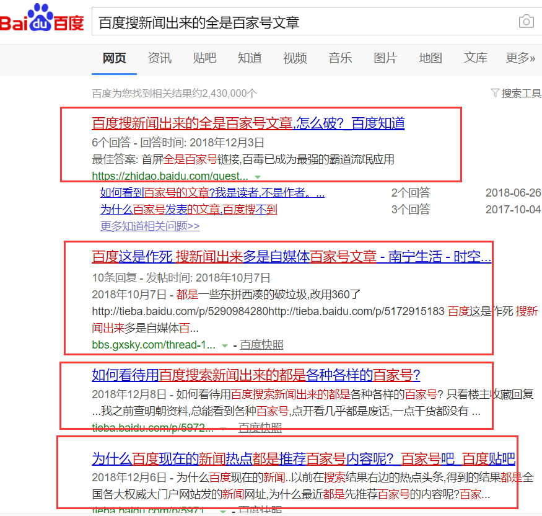
Task: Open result 如何看待用百度搜索新闻出来的都是各种各样的百家号?
Action: [x=256, y=375]
